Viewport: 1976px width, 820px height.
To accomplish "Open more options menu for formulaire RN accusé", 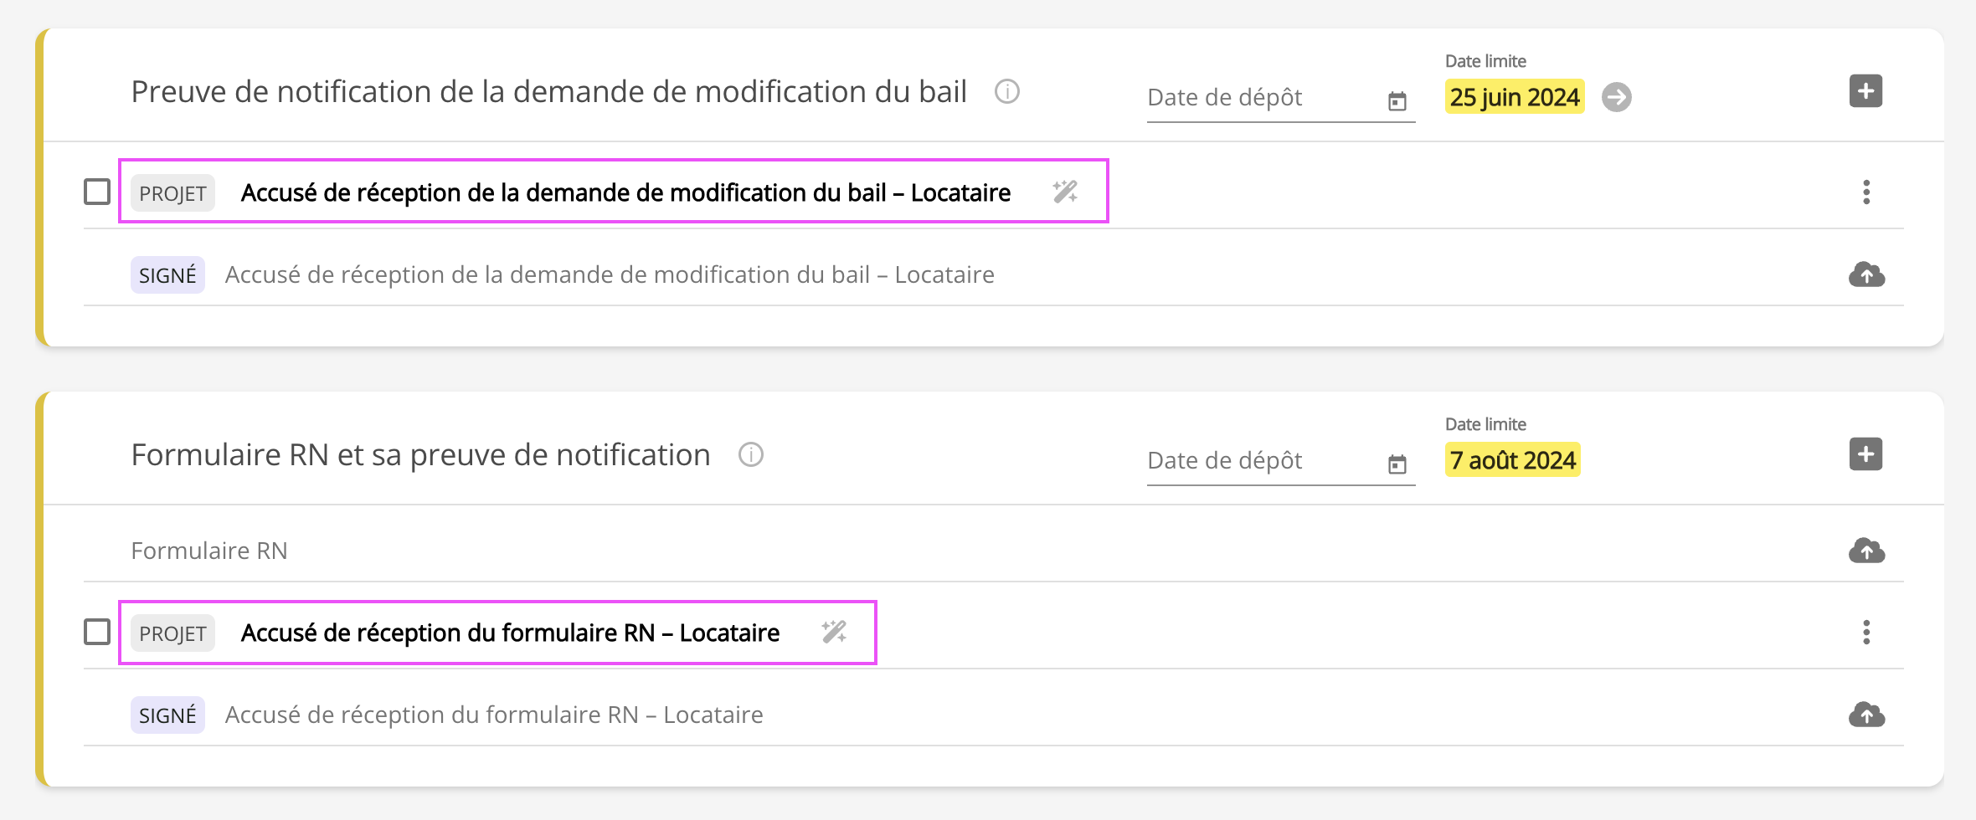I will tap(1866, 632).
